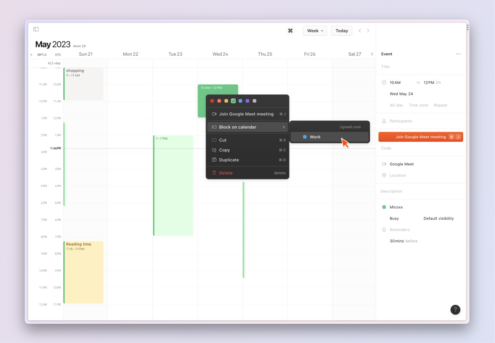Toggle the All-day option
This screenshot has width=495, height=343.
tap(396, 105)
